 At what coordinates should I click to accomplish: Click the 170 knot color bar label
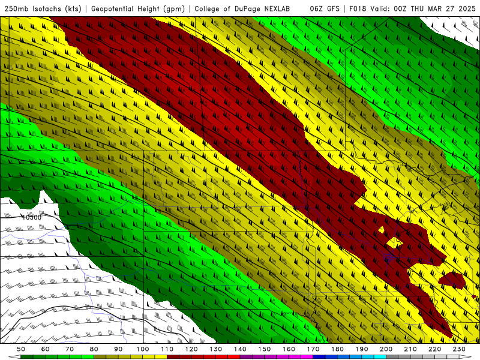tap(313, 349)
